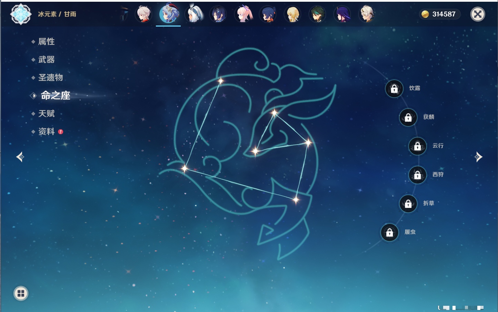
Task: Open the locked 履虫 constellation node
Action: [x=389, y=232]
